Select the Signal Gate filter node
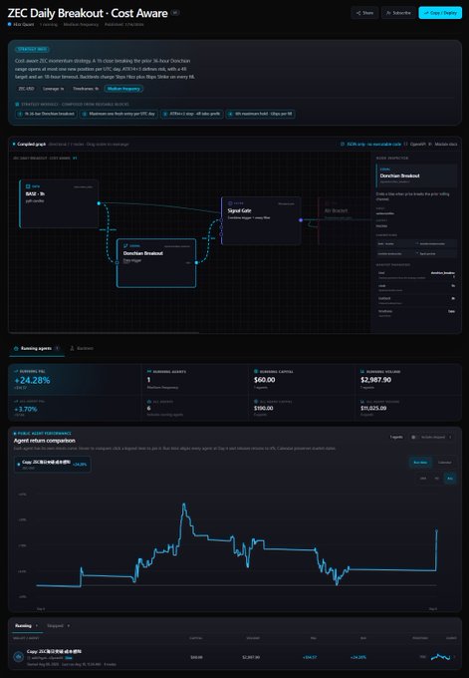The height and width of the screenshot is (678, 469). (x=261, y=220)
